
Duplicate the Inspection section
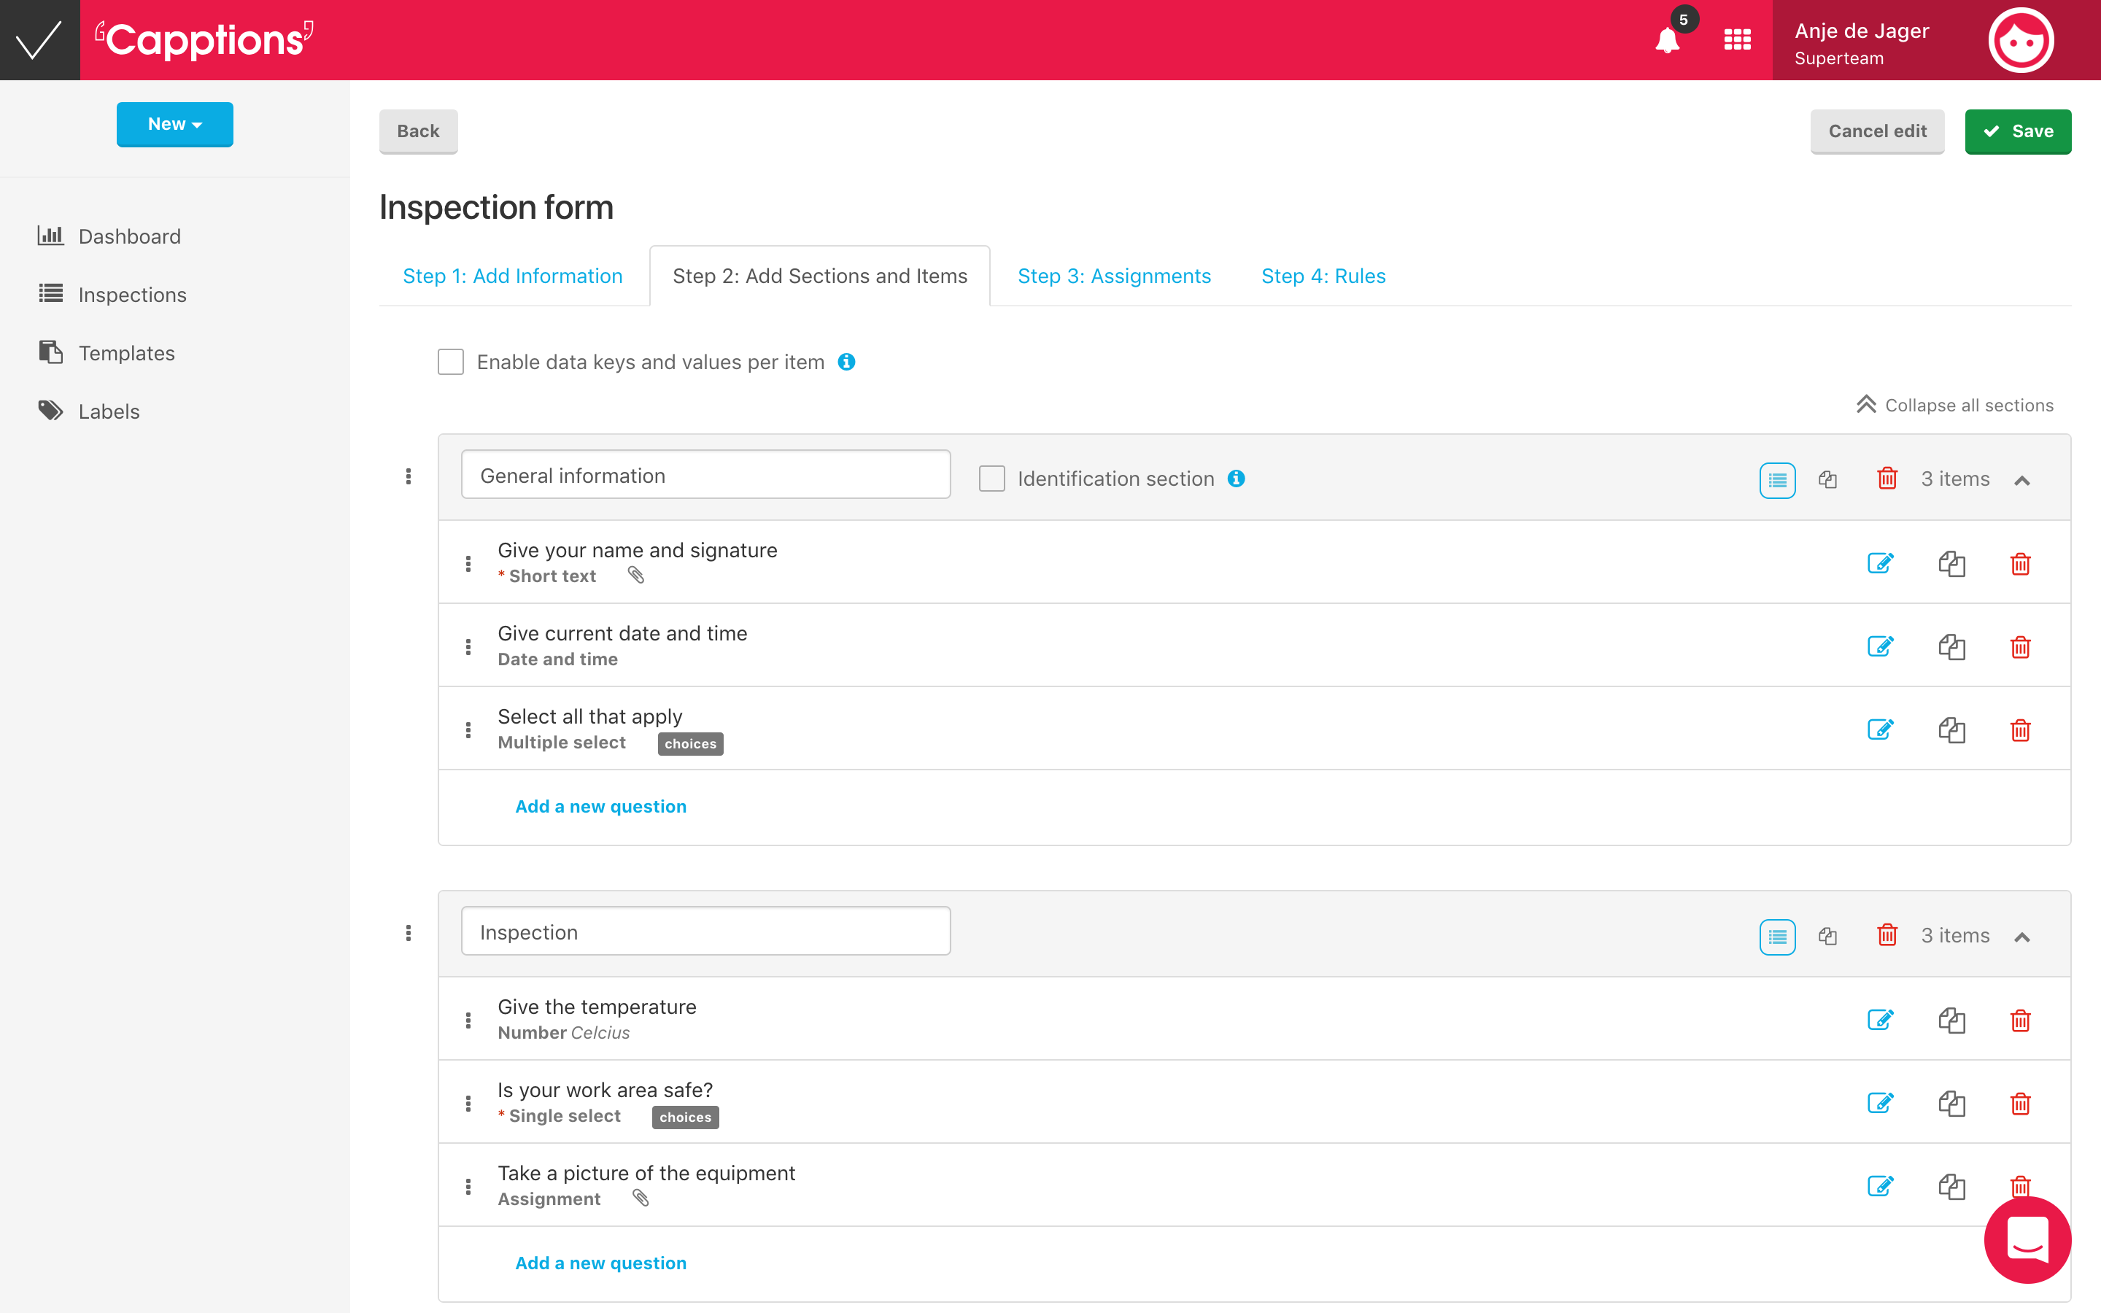[x=1827, y=935]
